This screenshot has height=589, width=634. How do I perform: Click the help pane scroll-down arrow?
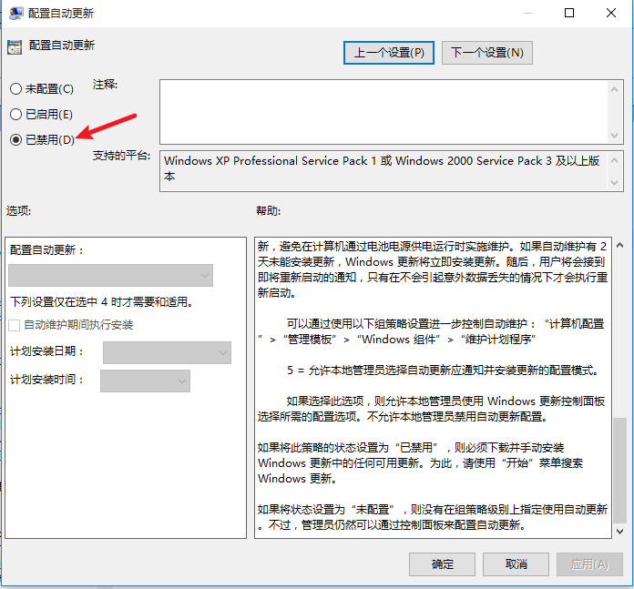pyautogui.click(x=620, y=530)
